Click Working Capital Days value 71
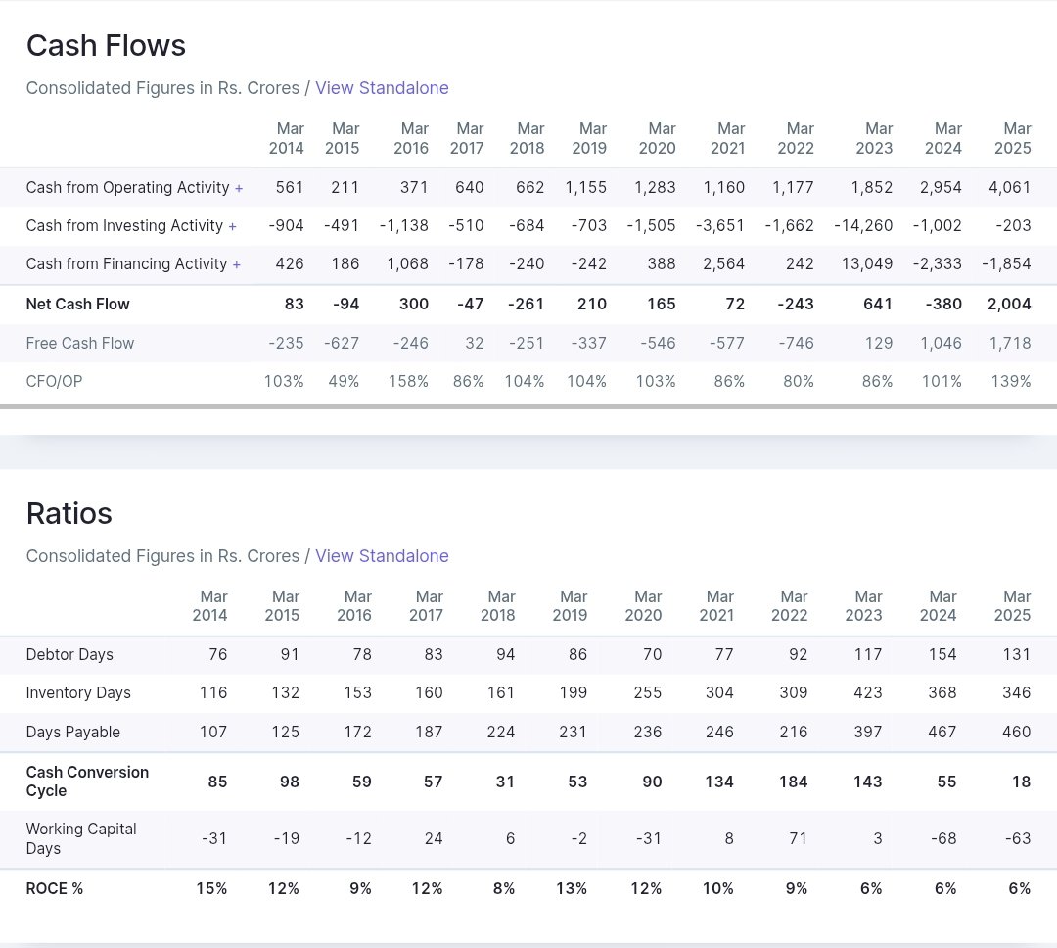 click(x=799, y=838)
